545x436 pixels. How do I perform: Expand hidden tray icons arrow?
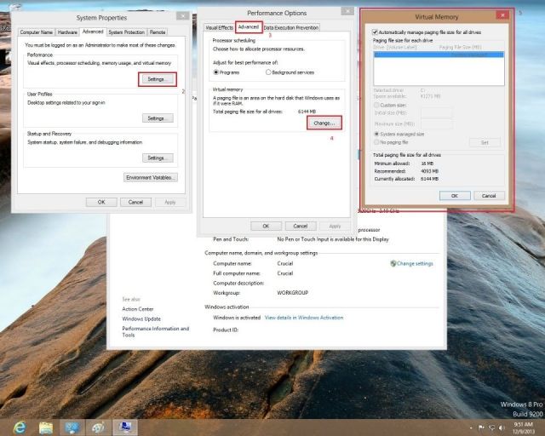pos(472,426)
